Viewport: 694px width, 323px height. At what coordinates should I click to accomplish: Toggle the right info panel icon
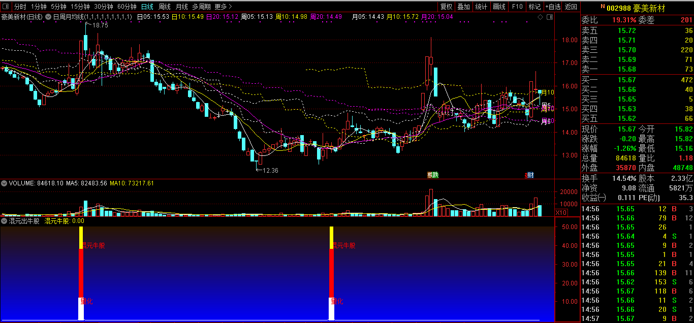click(x=550, y=17)
